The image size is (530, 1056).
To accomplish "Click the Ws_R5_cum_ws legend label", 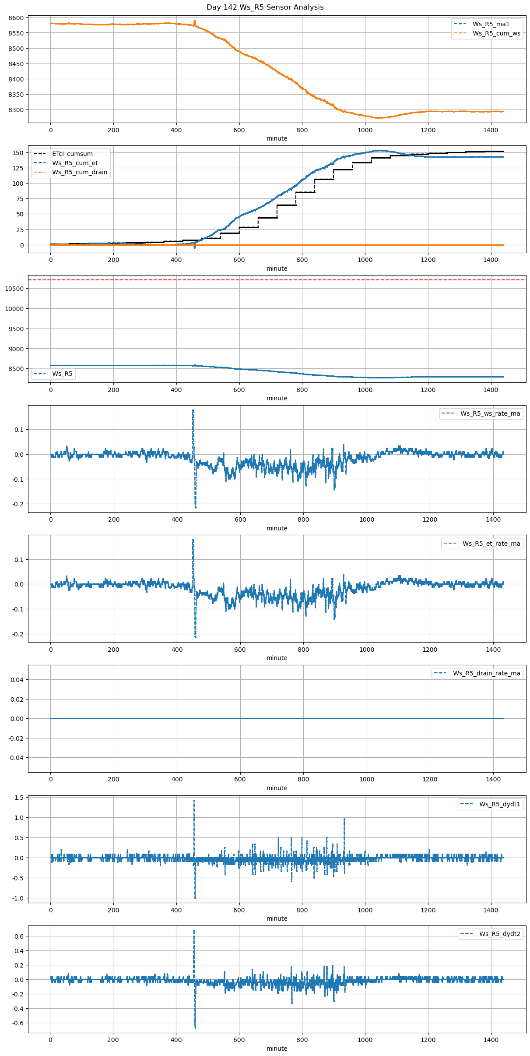I will point(496,33).
